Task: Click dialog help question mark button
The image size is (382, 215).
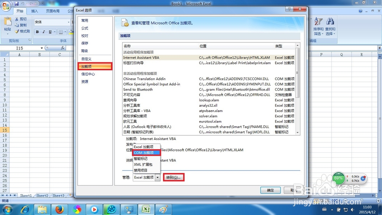Action: (289, 9)
